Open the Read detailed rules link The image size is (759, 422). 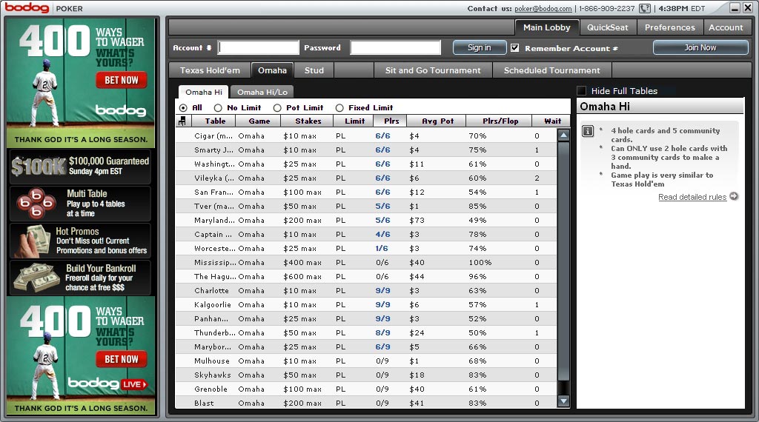tap(692, 197)
